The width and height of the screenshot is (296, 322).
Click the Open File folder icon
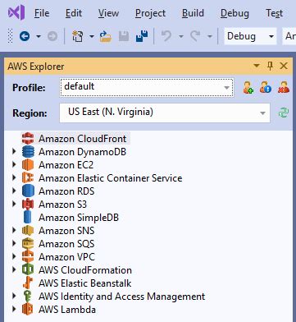[x=105, y=36]
